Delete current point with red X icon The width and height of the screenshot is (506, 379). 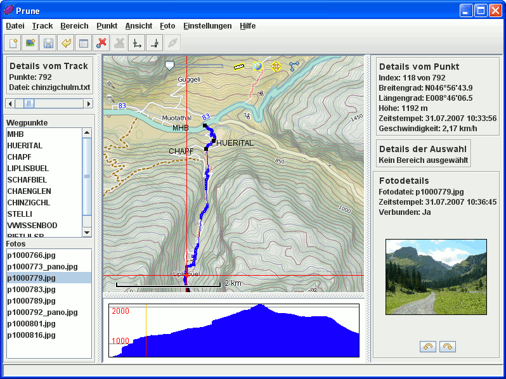[x=101, y=43]
